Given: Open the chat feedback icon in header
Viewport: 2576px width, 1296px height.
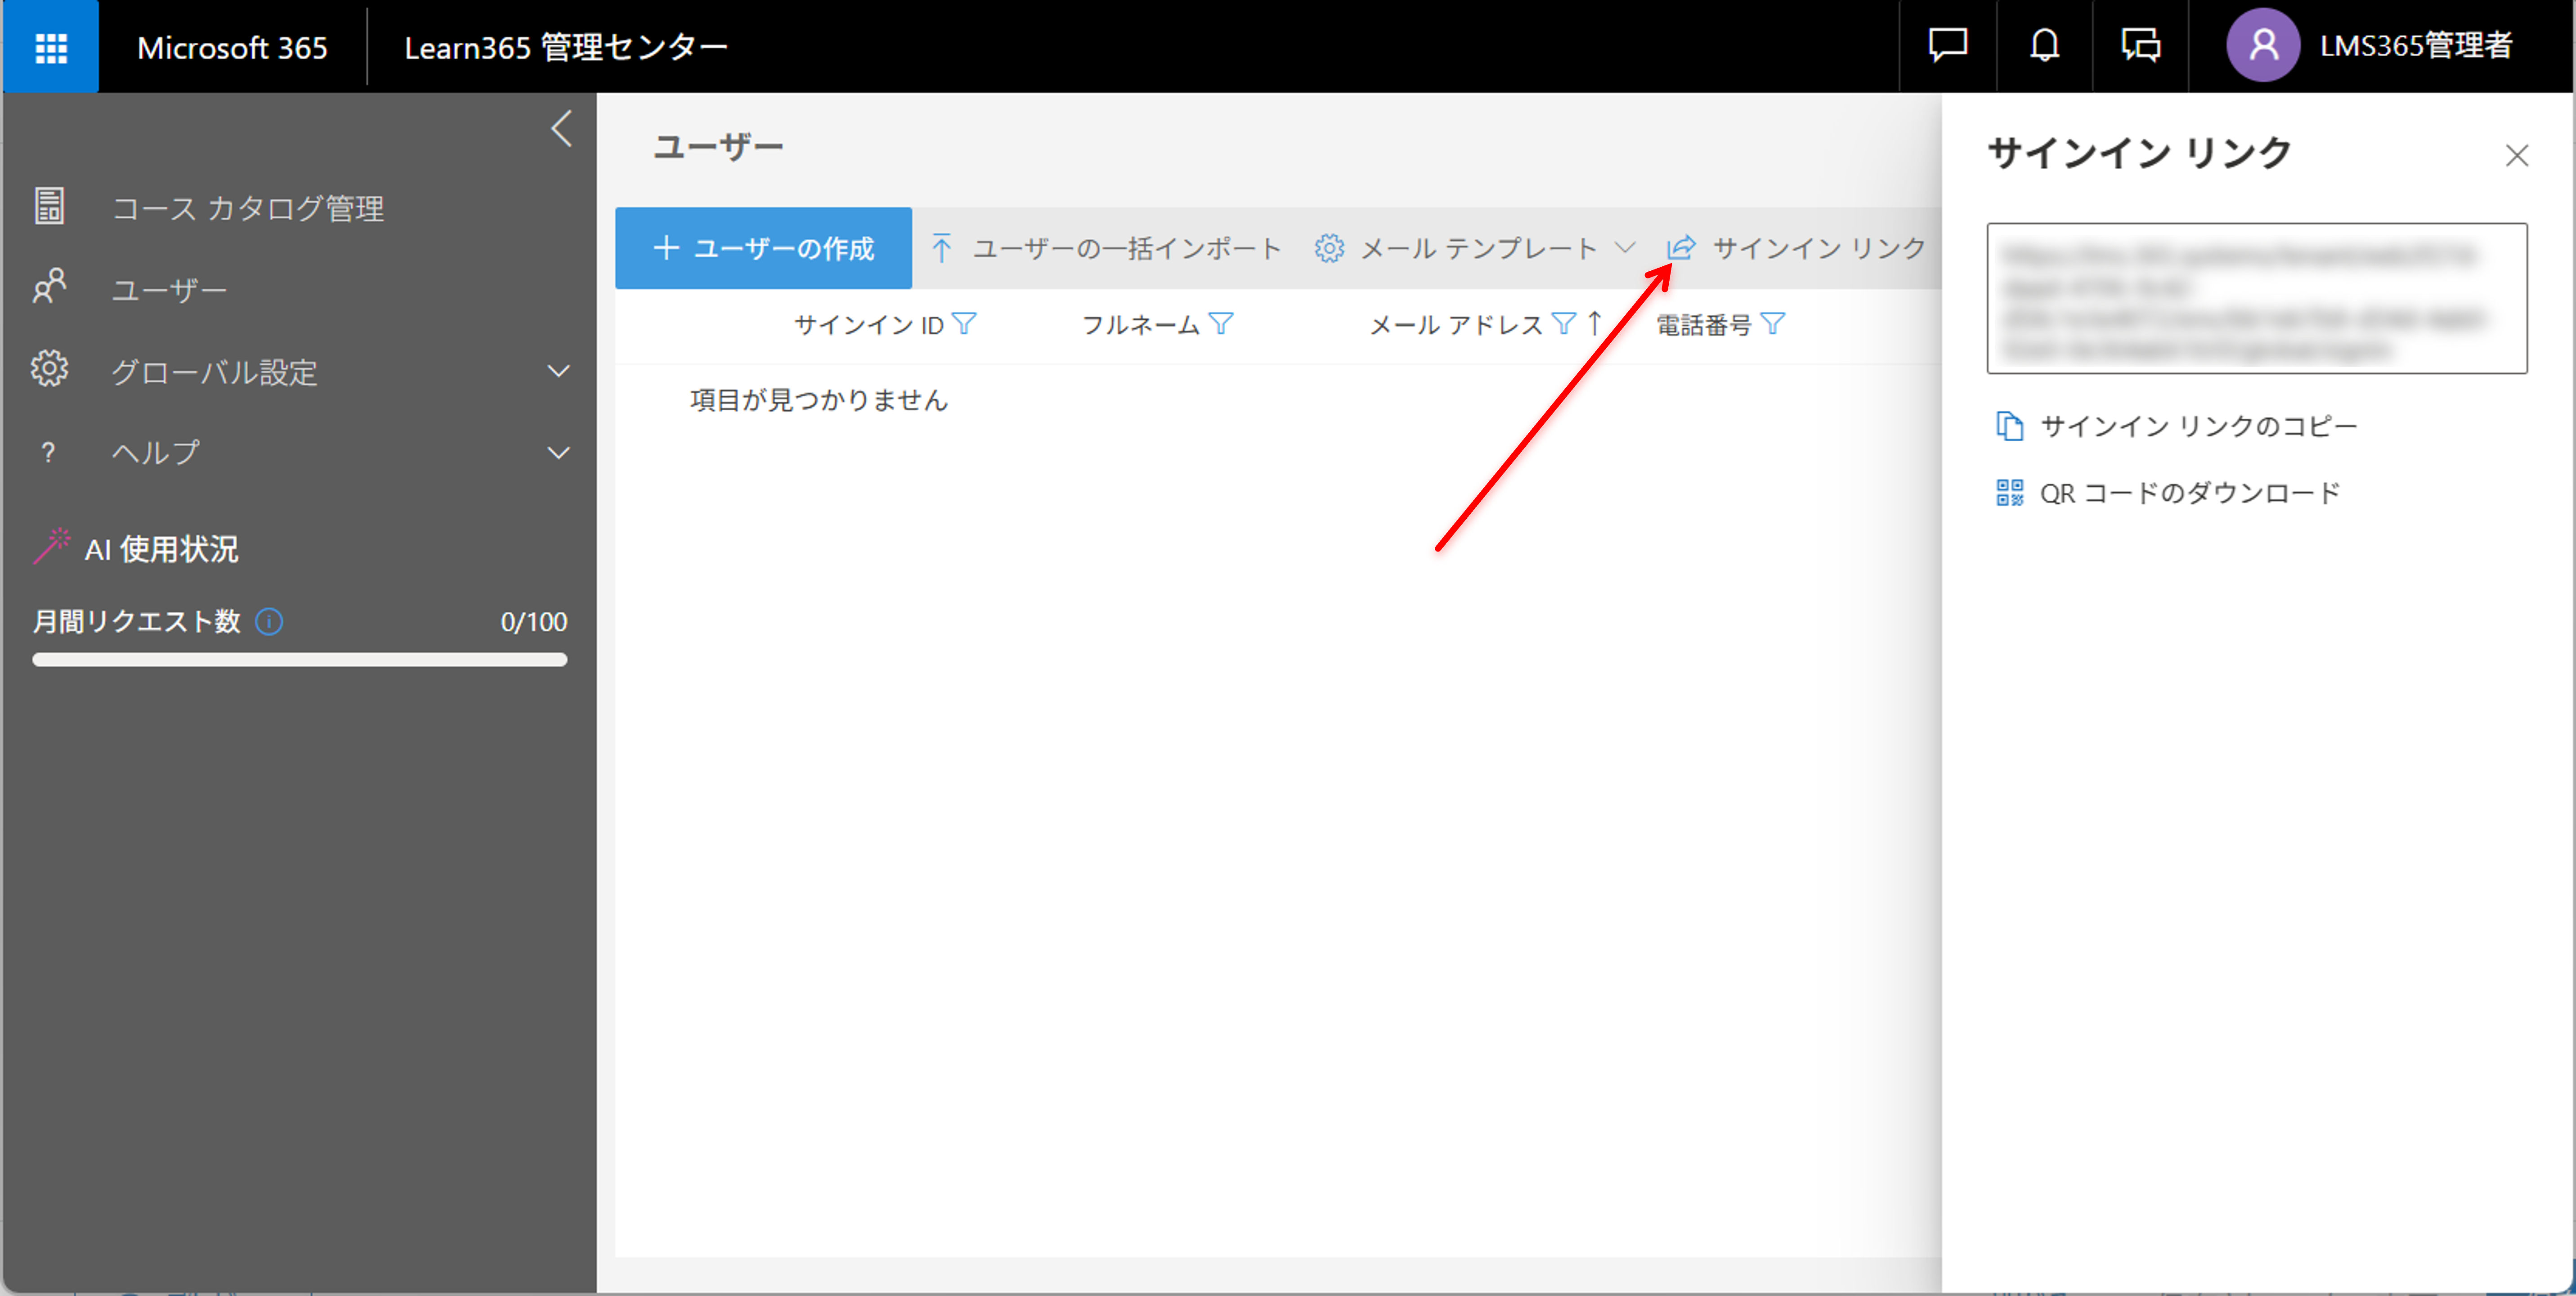Looking at the screenshot, I should pyautogui.click(x=1947, y=46).
